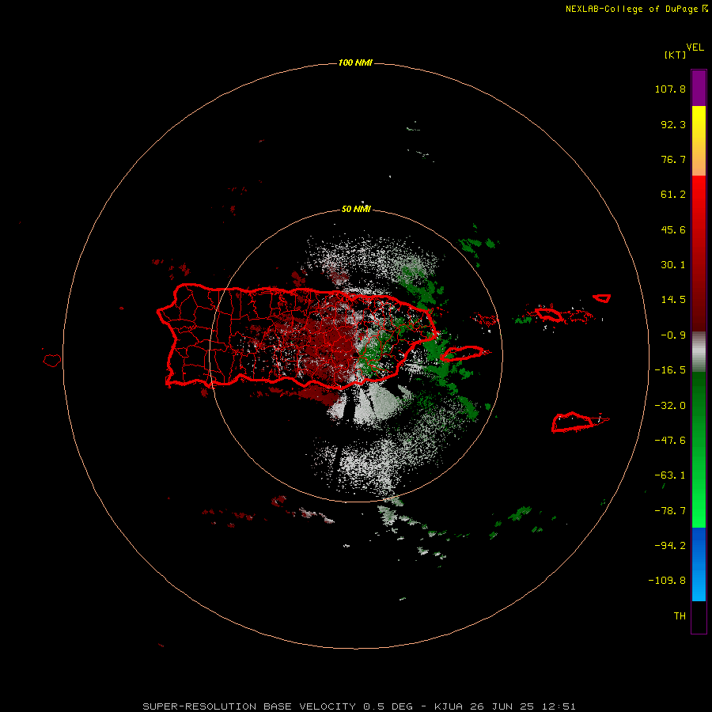Click the purple segment of color bar
The height and width of the screenshot is (712, 712).
point(699,88)
